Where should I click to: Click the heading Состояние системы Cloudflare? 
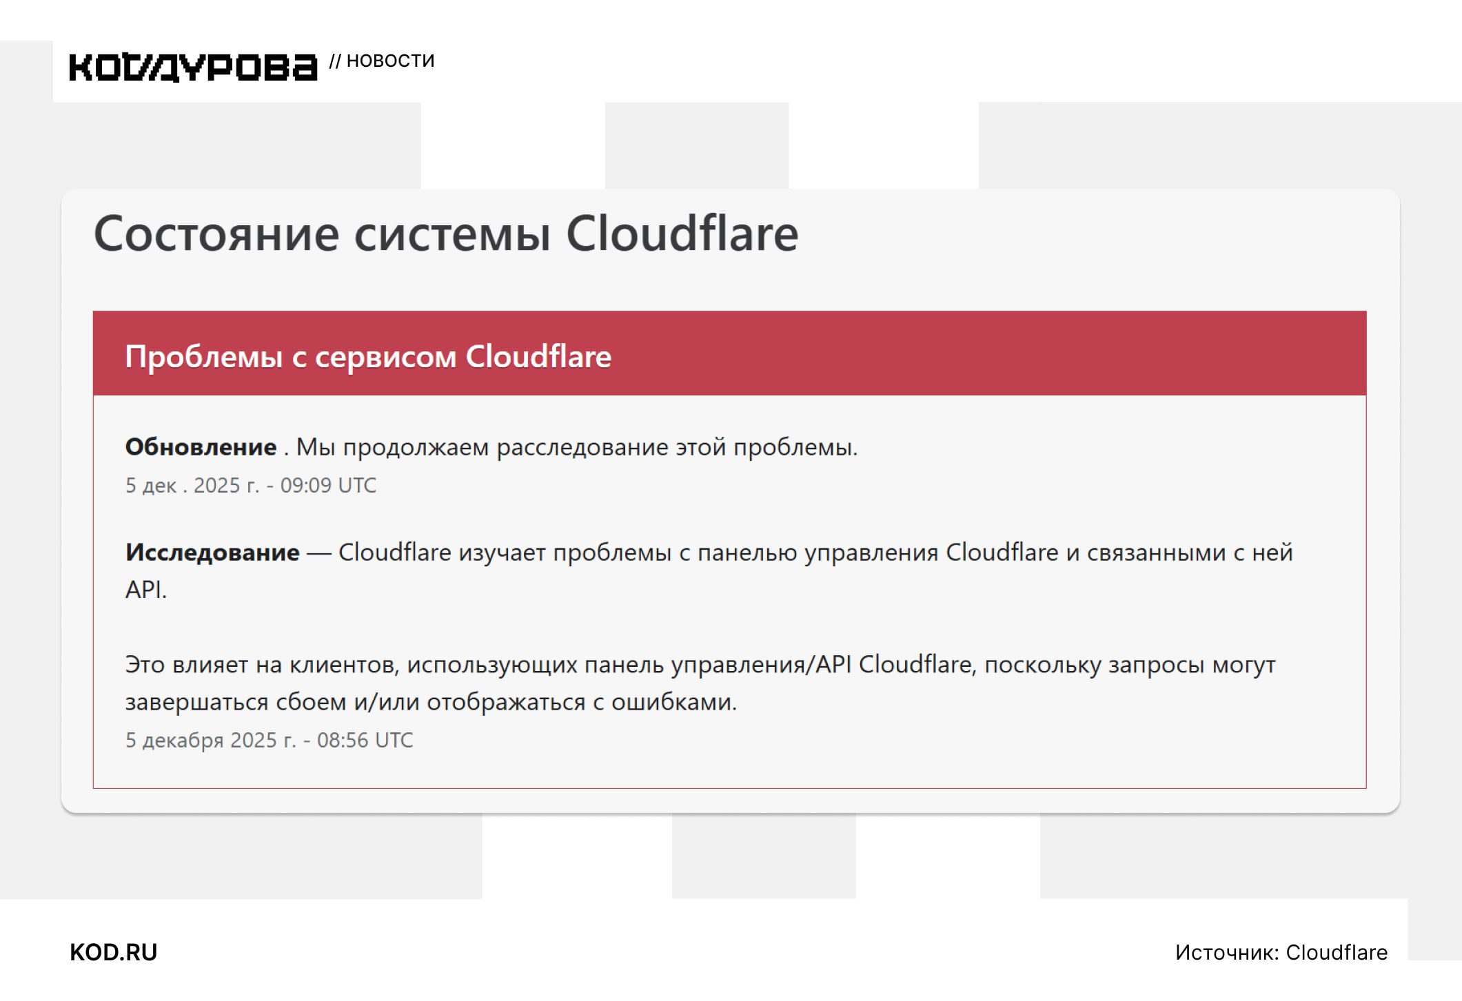445,234
